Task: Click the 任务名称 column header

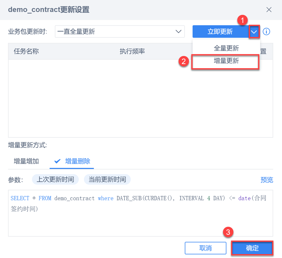Action: (26, 51)
